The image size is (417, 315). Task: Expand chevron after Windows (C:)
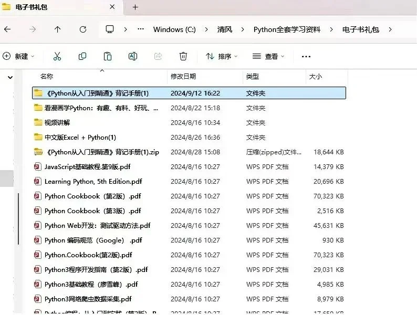click(x=206, y=29)
